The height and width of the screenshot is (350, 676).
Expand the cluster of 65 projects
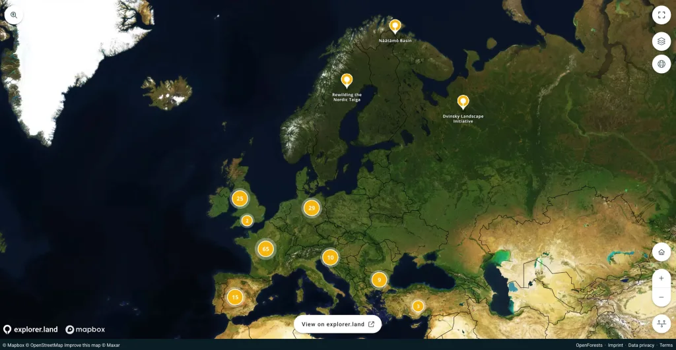click(265, 249)
